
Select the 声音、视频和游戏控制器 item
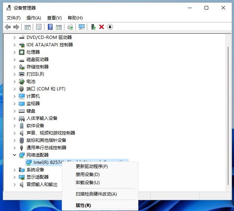point(50,133)
